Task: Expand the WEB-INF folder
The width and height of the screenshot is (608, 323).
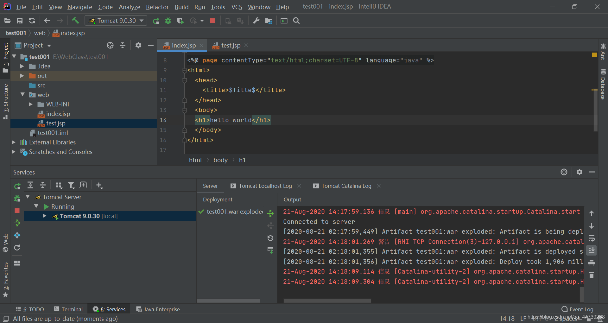Action: (x=31, y=104)
